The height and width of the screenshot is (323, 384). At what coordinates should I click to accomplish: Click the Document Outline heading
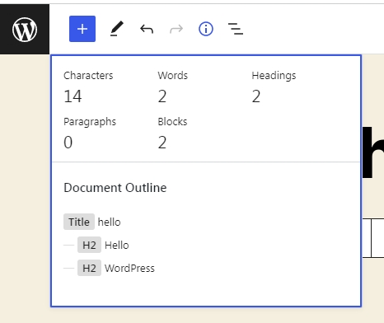[115, 188]
